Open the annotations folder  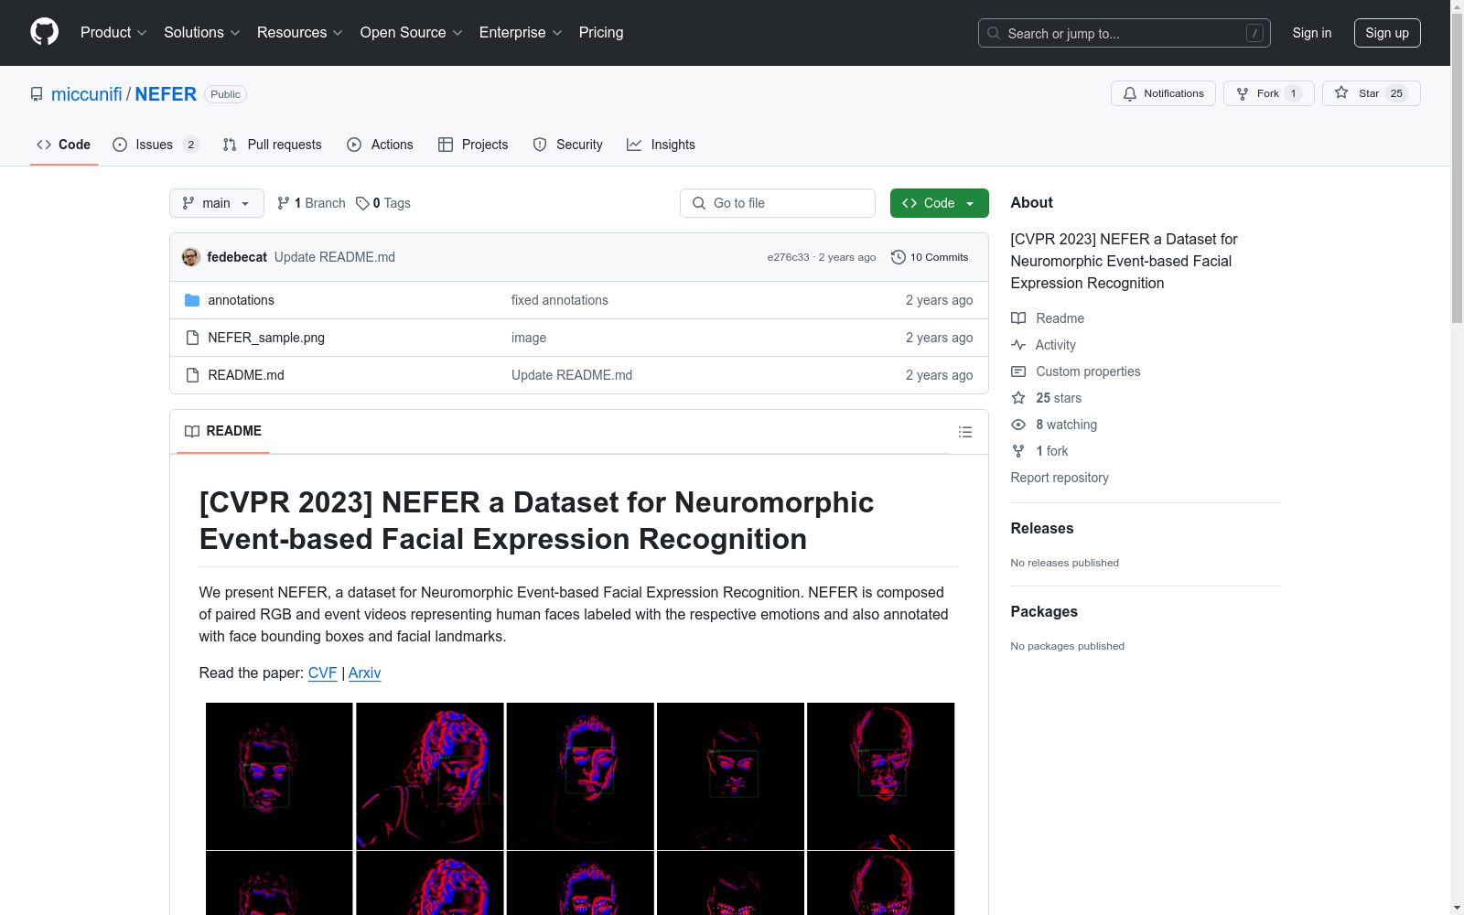click(x=241, y=300)
